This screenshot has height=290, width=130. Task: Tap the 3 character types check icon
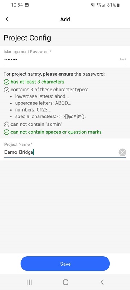click(6, 90)
